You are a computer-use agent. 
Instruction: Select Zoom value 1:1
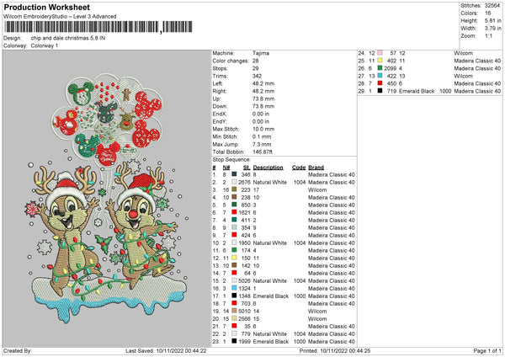click(488, 35)
